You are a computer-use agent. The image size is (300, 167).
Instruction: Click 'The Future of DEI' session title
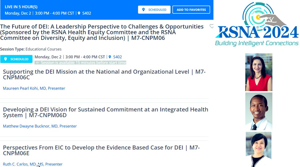[102, 32]
